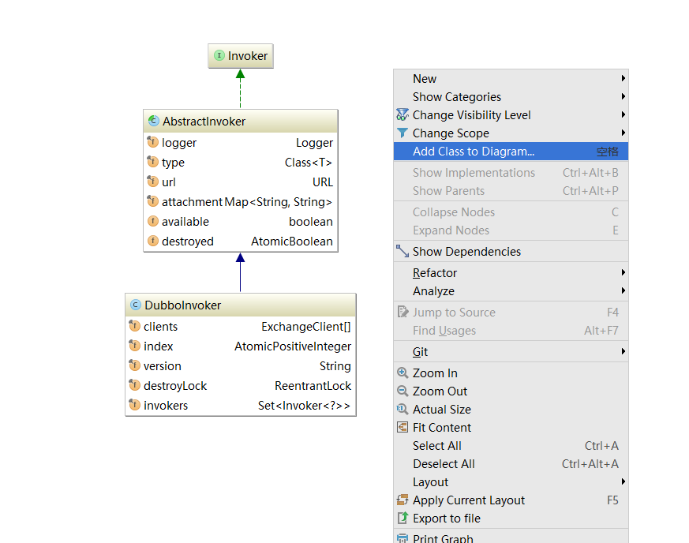This screenshot has height=543, width=689.
Task: Click the Show Dependencies icon
Action: coord(402,251)
